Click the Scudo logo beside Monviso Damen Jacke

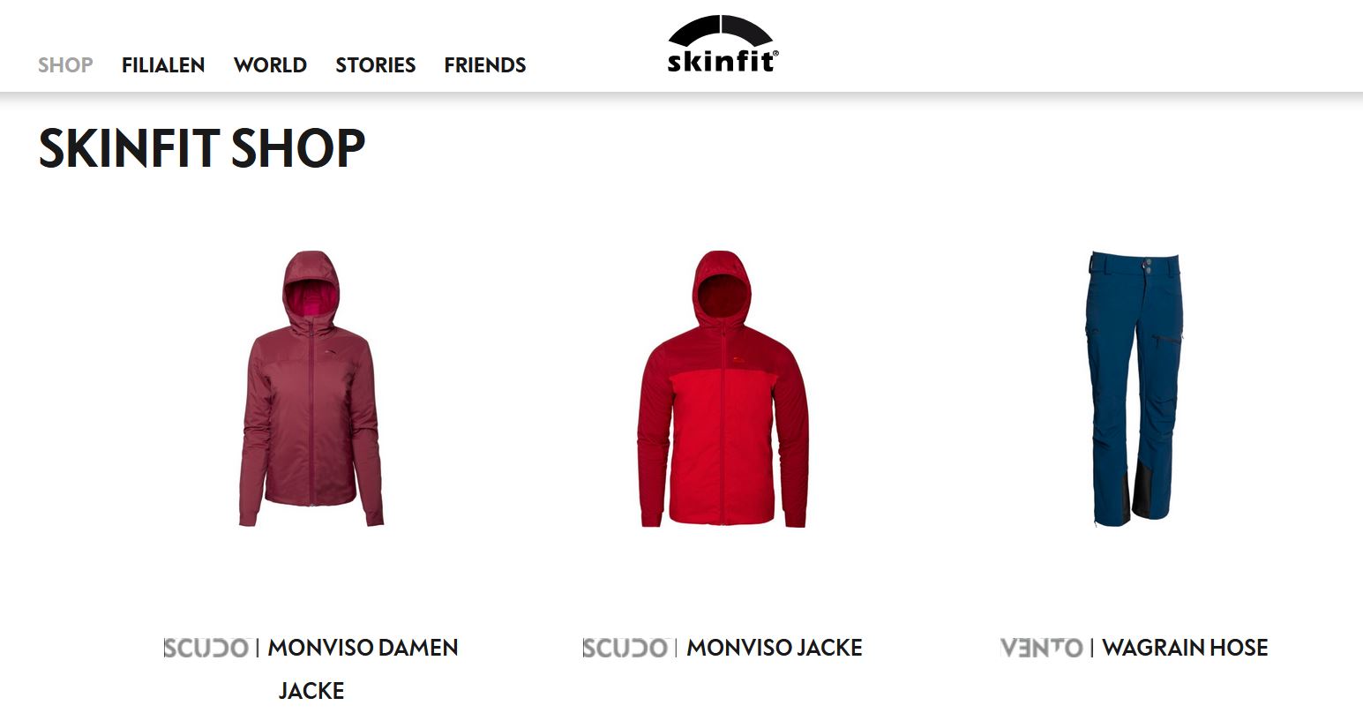[206, 648]
